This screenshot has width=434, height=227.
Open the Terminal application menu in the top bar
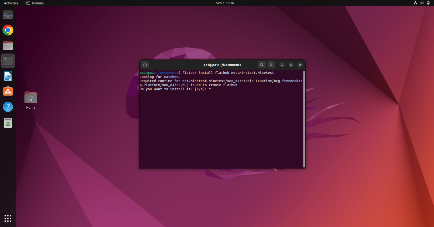(x=35, y=3)
